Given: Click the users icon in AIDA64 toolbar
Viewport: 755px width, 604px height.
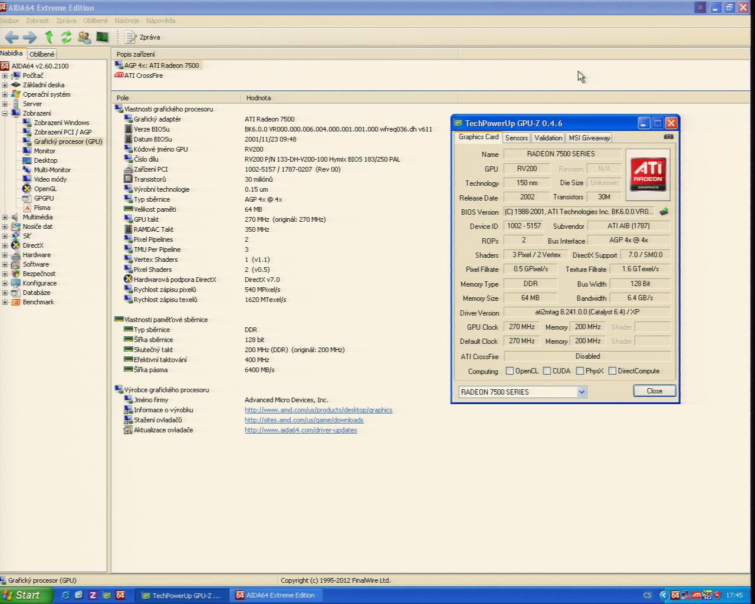Looking at the screenshot, I should tap(84, 37).
